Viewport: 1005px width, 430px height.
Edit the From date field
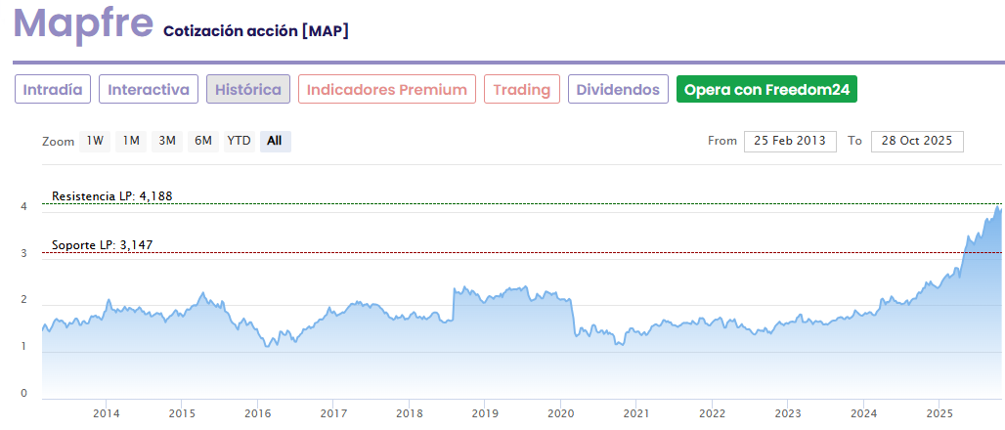pos(790,141)
